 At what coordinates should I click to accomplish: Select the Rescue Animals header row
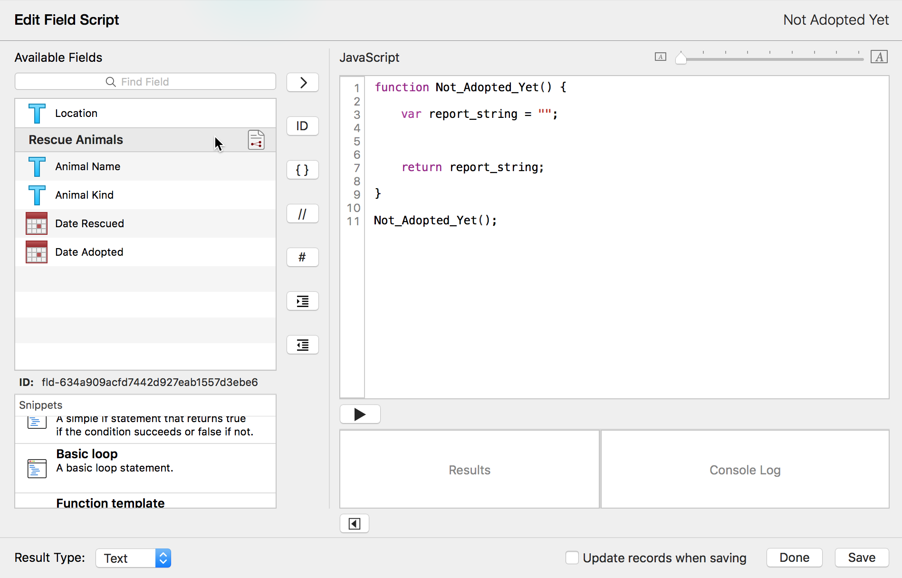145,140
